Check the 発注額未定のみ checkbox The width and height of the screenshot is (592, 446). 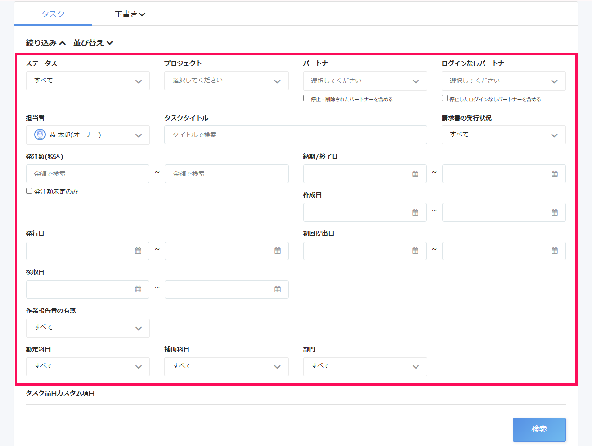[x=28, y=190]
